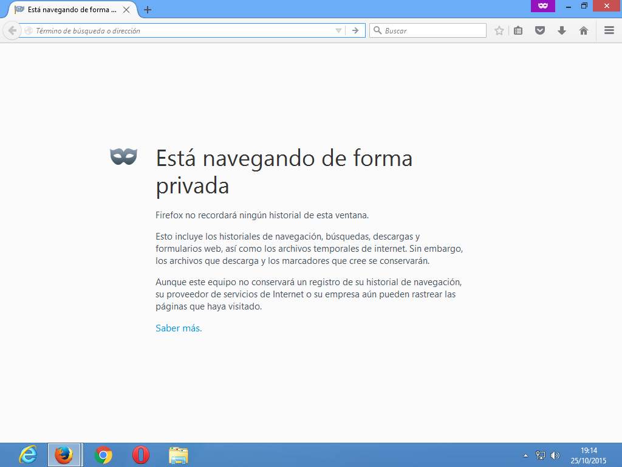Open a new tab with plus button
The width and height of the screenshot is (622, 467).
[x=148, y=10]
